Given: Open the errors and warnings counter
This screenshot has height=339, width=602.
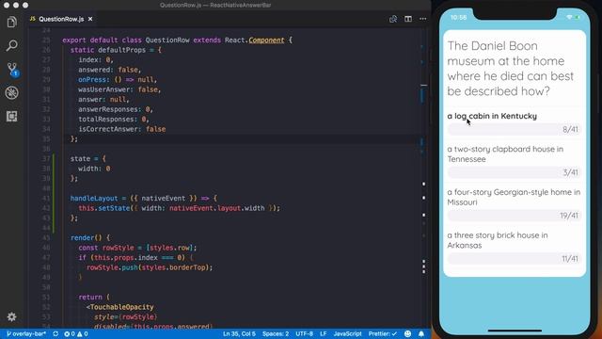Looking at the screenshot, I should 76,333.
